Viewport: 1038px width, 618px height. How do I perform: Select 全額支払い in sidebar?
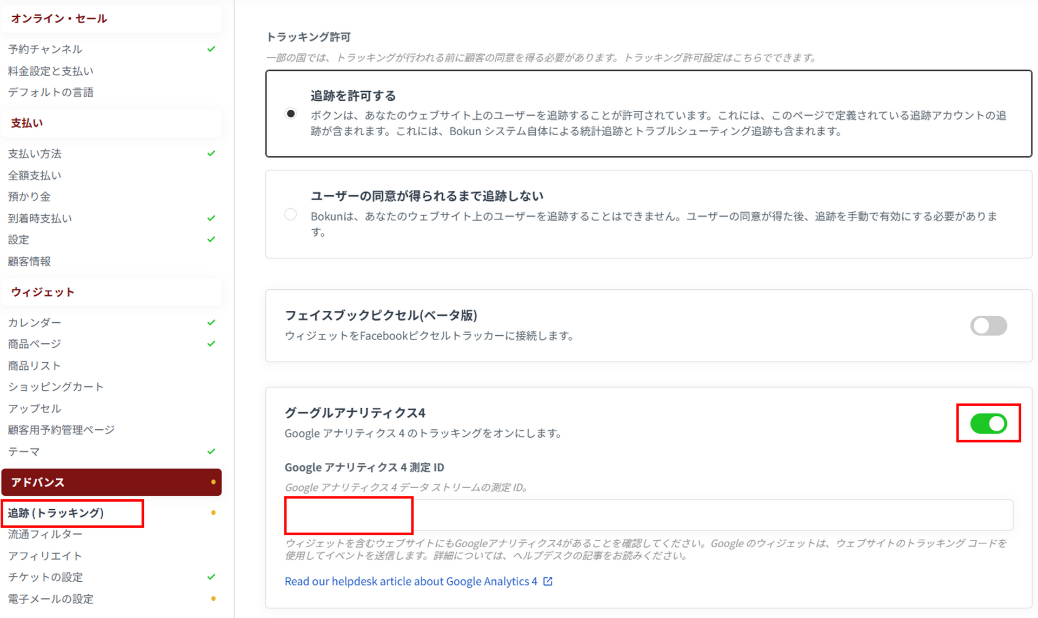point(35,175)
